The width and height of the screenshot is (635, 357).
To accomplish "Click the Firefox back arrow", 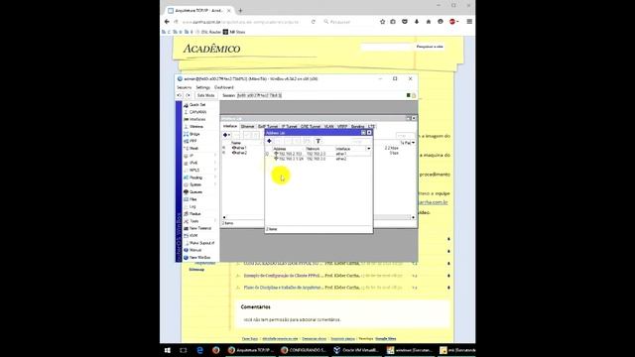I will click(167, 22).
